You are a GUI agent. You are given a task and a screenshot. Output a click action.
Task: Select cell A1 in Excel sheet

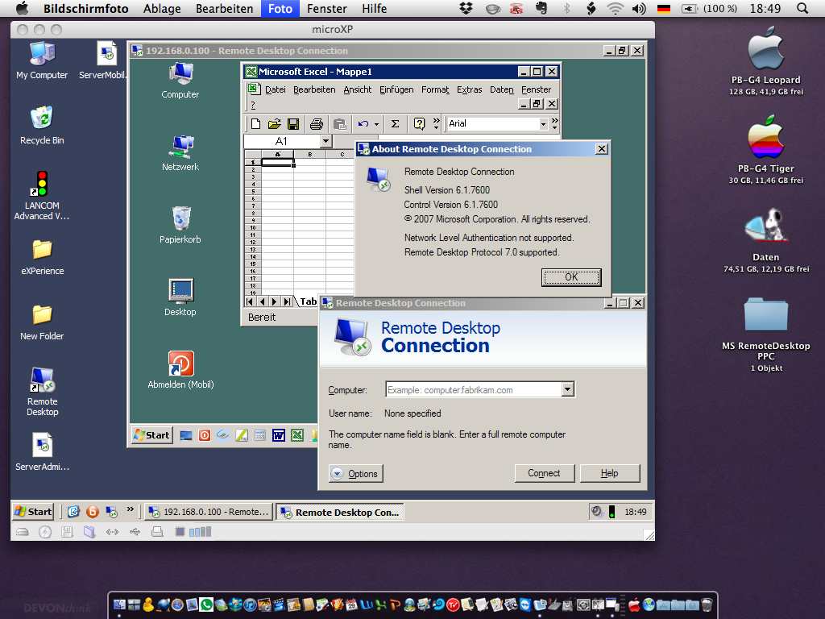click(277, 162)
